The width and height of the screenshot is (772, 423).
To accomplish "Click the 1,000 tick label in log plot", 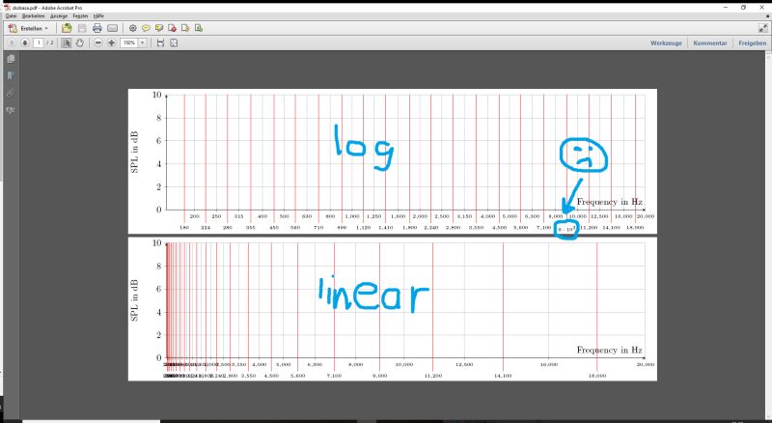I will (352, 216).
